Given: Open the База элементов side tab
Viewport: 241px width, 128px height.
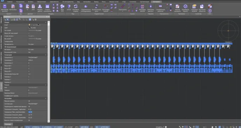Looking at the screenshot, I should click(1, 58).
